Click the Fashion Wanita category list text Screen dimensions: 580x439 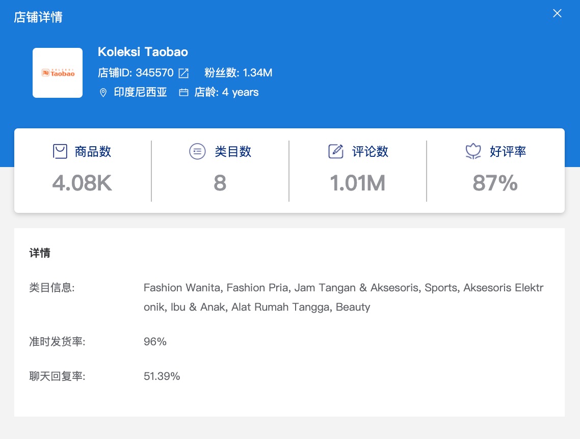(344, 297)
